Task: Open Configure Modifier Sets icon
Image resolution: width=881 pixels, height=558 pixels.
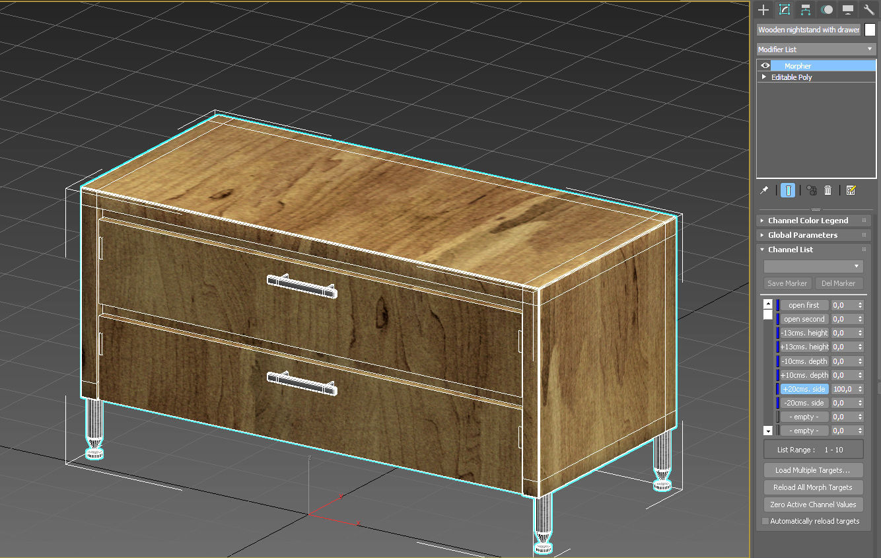Action: click(851, 190)
